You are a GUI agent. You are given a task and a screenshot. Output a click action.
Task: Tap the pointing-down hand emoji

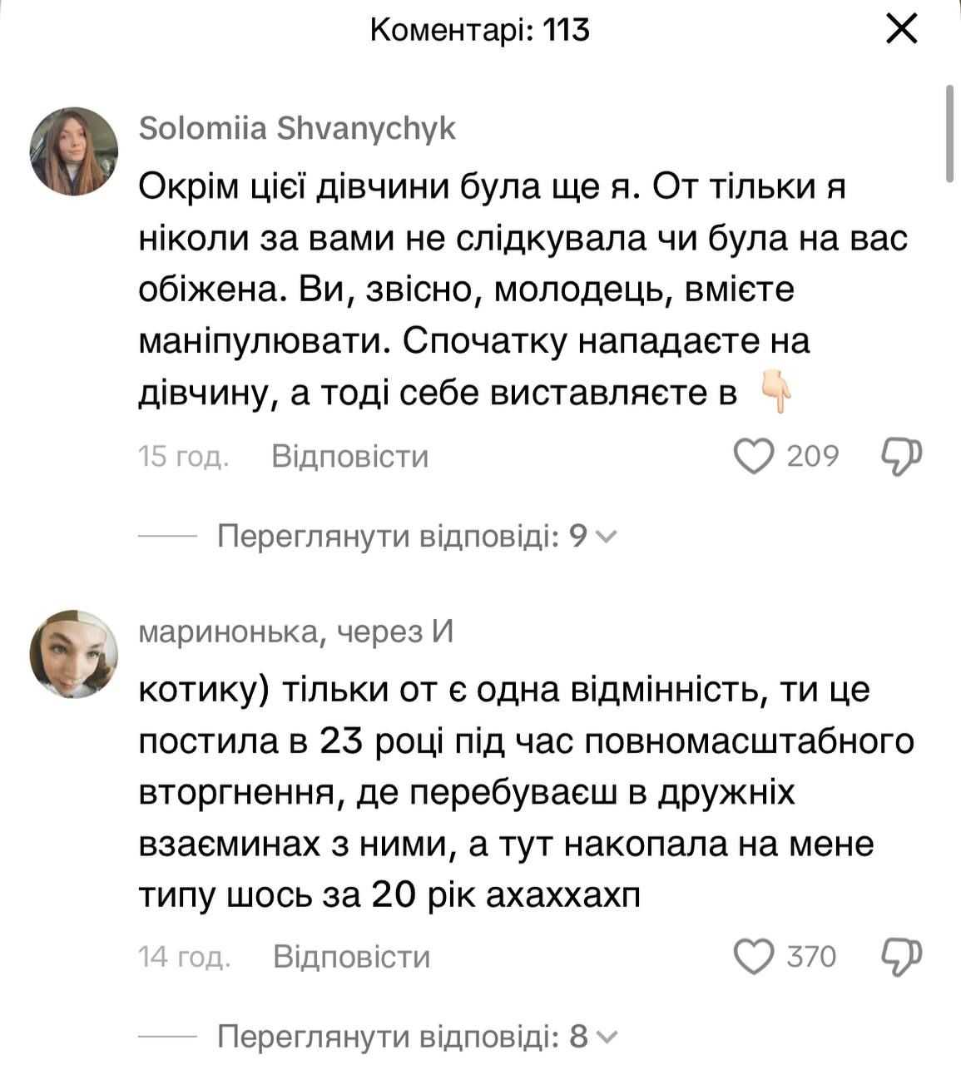coord(775,394)
